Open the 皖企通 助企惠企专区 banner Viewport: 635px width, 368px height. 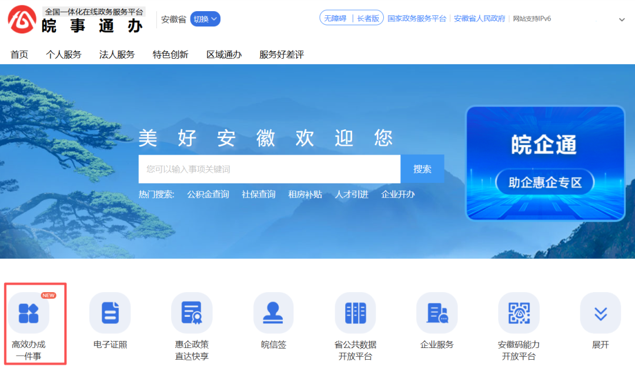click(x=544, y=163)
